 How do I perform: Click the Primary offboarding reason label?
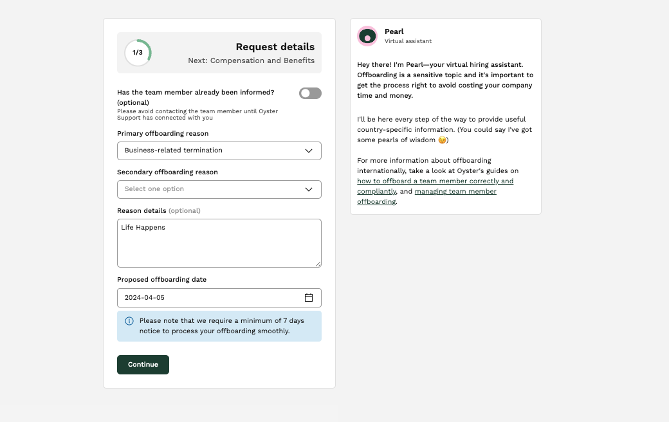pyautogui.click(x=163, y=134)
